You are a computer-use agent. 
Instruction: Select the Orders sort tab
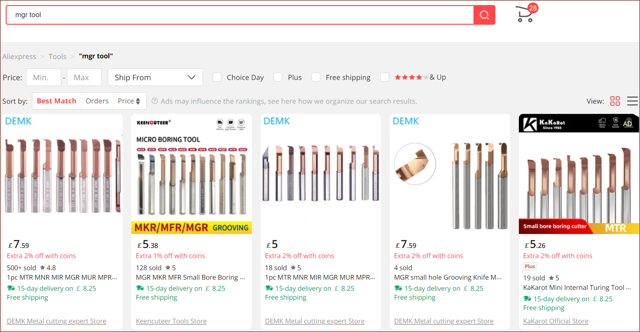tap(97, 101)
